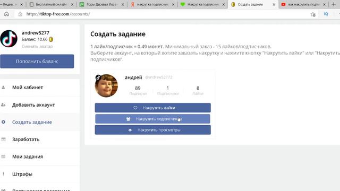Close the Горы Деревья Леса tab

click(x=123, y=4)
